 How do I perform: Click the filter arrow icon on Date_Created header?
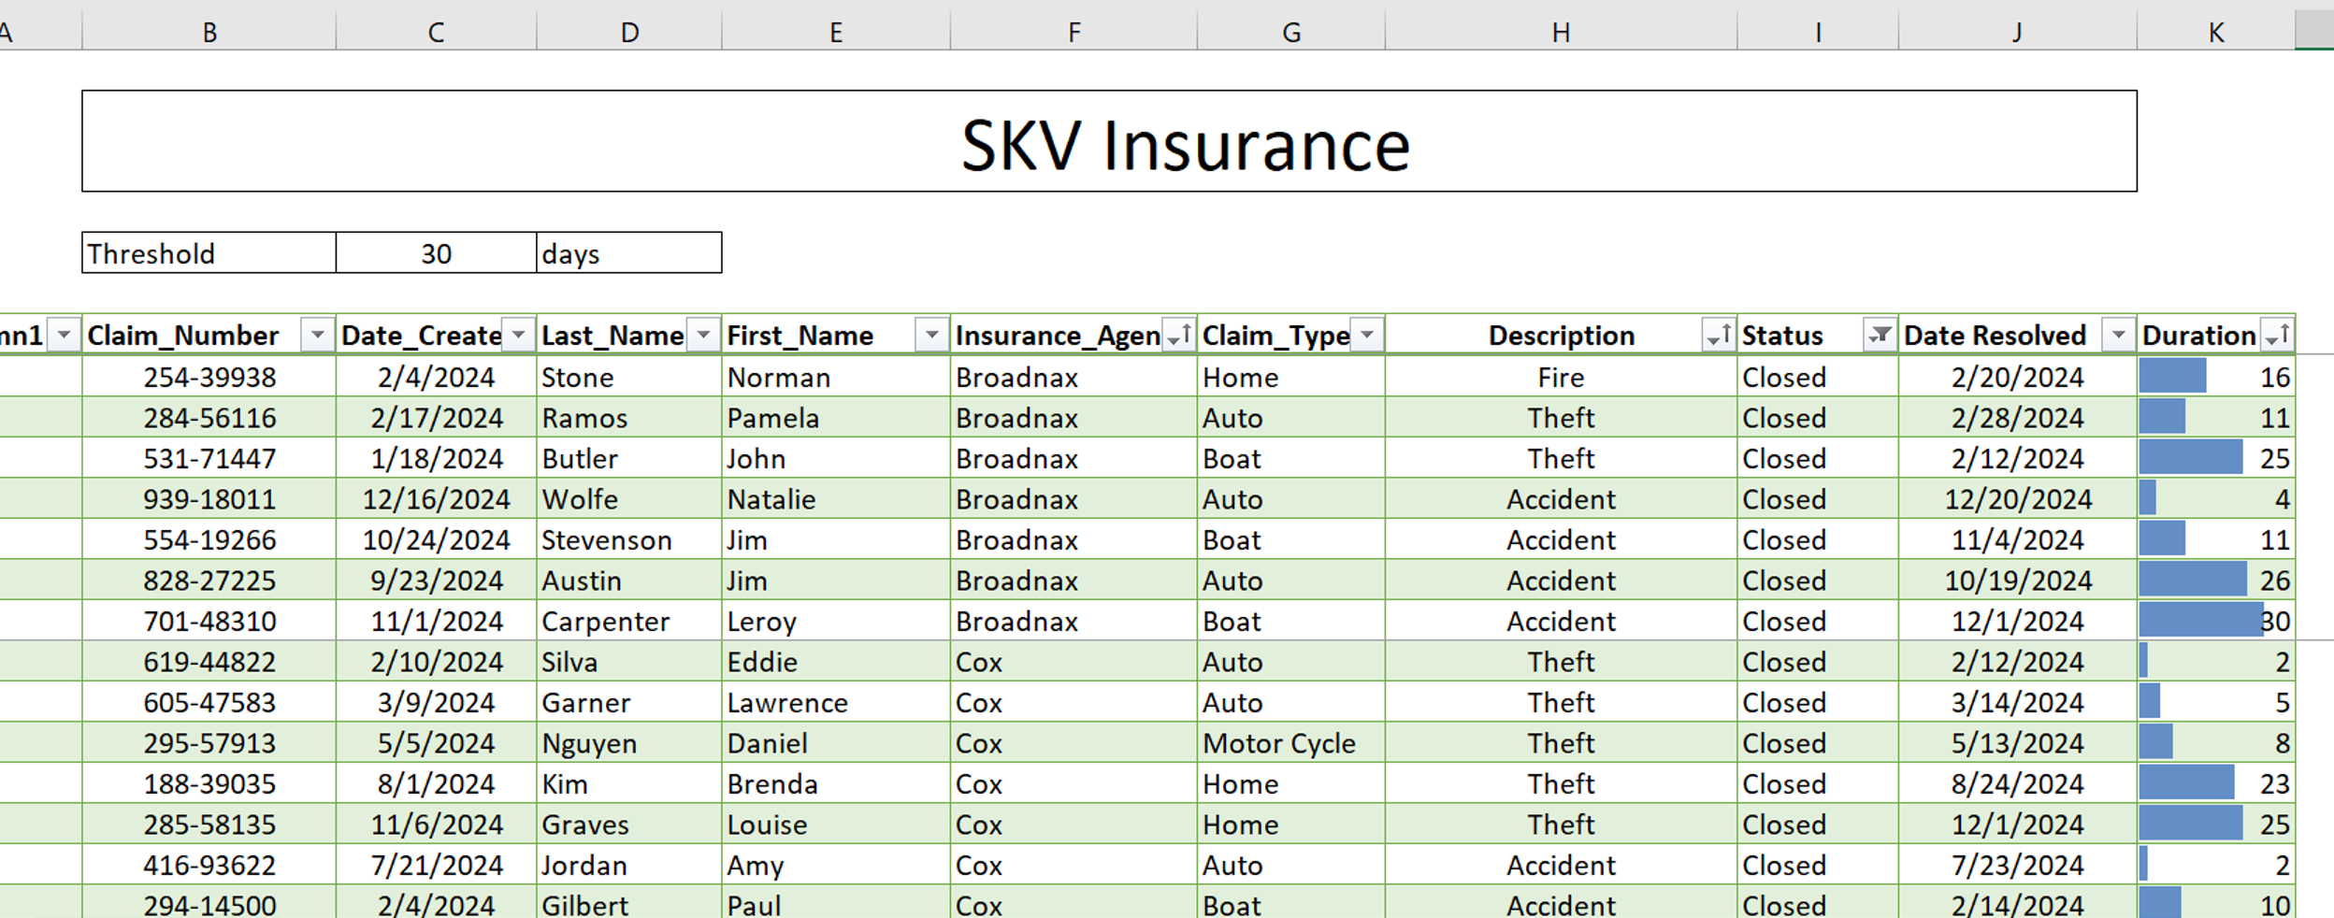(x=517, y=334)
